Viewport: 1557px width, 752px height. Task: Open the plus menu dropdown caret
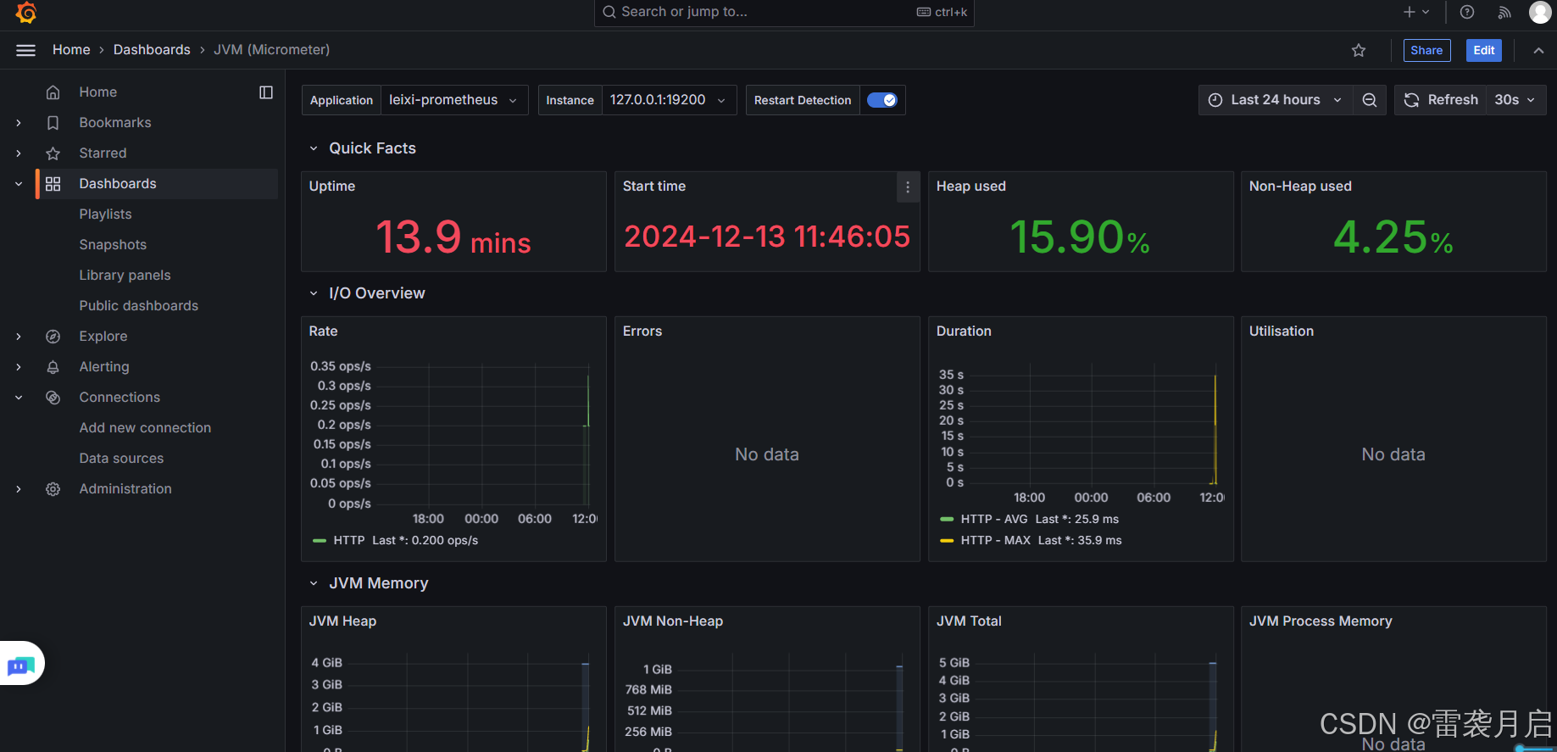pos(1426,12)
